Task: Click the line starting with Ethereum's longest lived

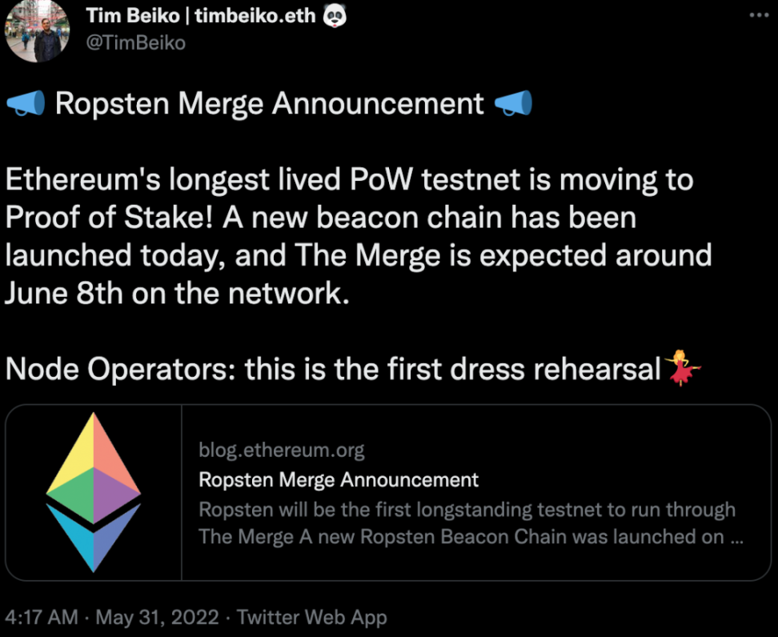Action: point(349,179)
